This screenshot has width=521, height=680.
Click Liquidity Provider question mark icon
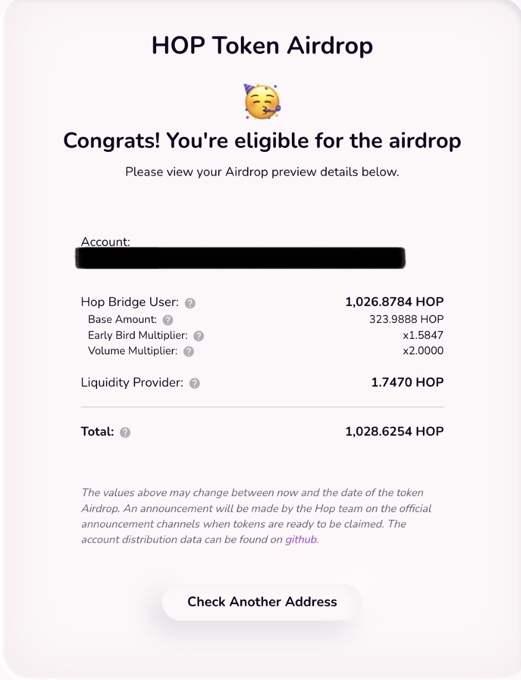point(195,383)
